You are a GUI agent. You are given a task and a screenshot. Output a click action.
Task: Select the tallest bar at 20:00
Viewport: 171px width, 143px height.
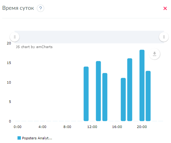142,85
